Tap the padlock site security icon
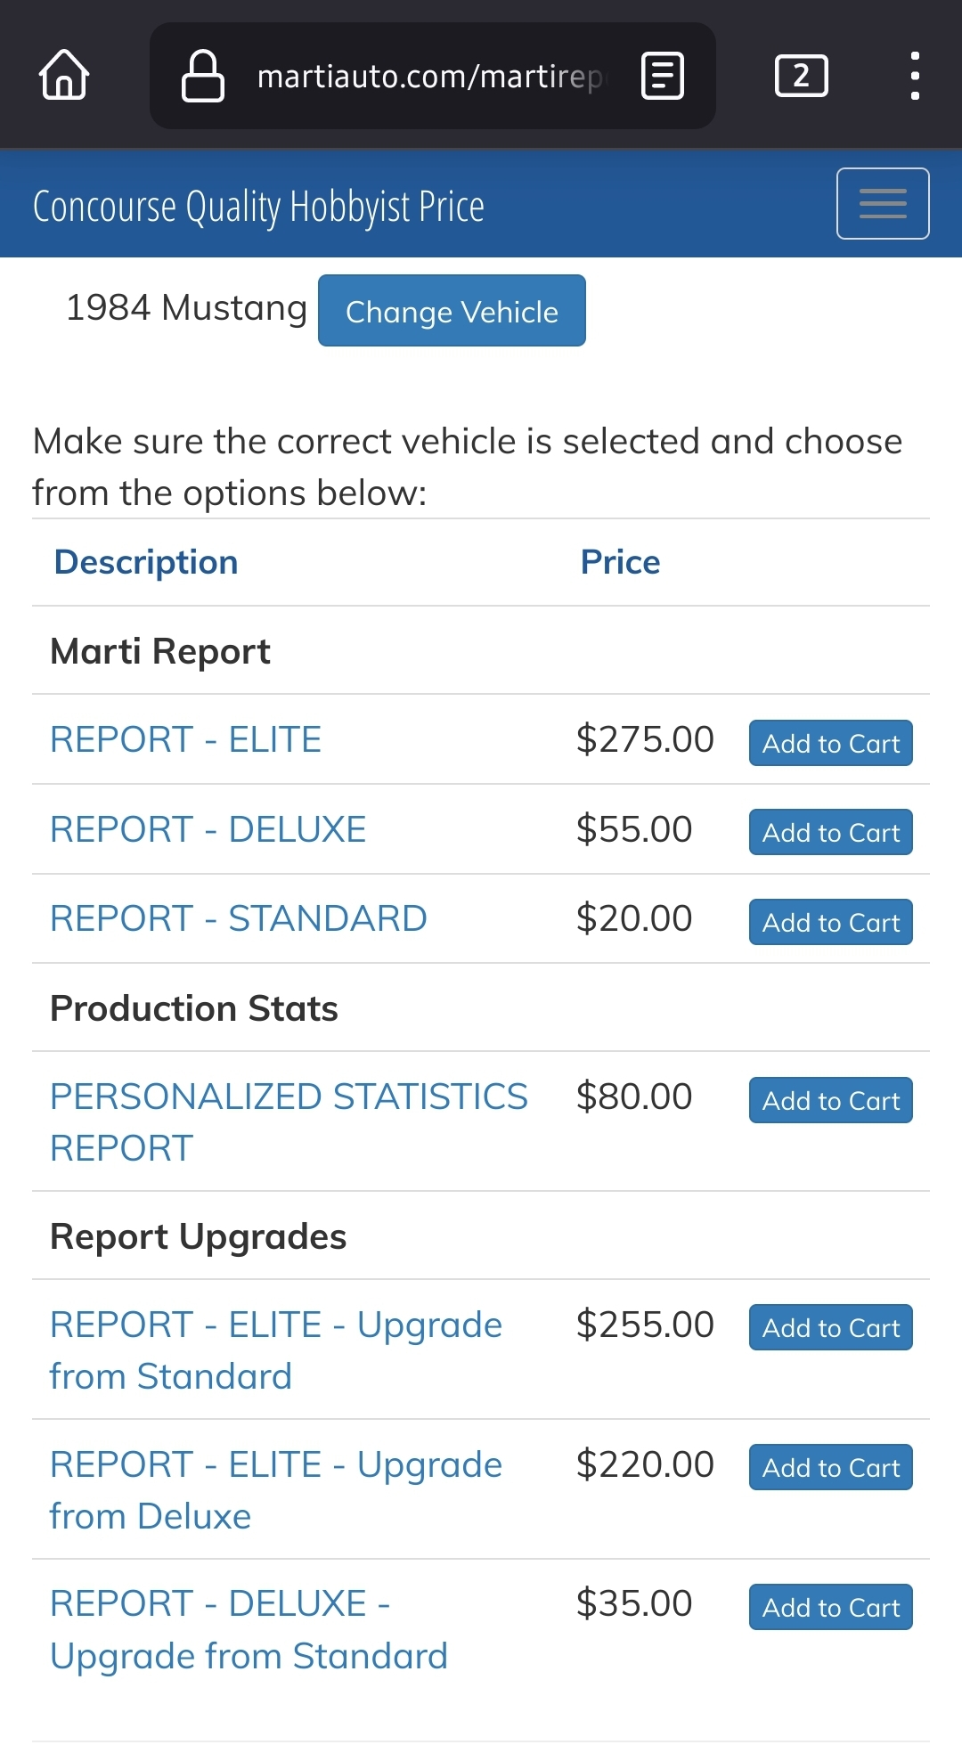Screen dimensions: 962x1753 click(202, 76)
